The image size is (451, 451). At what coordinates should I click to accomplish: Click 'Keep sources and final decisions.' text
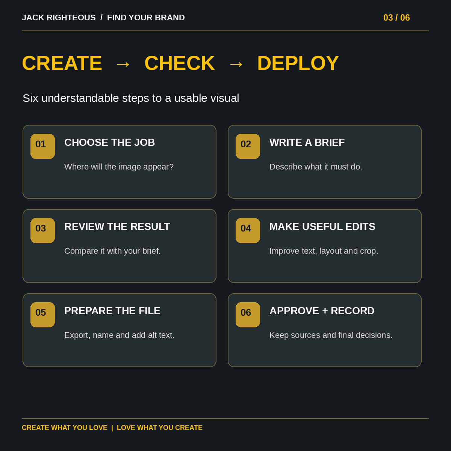coord(331,335)
